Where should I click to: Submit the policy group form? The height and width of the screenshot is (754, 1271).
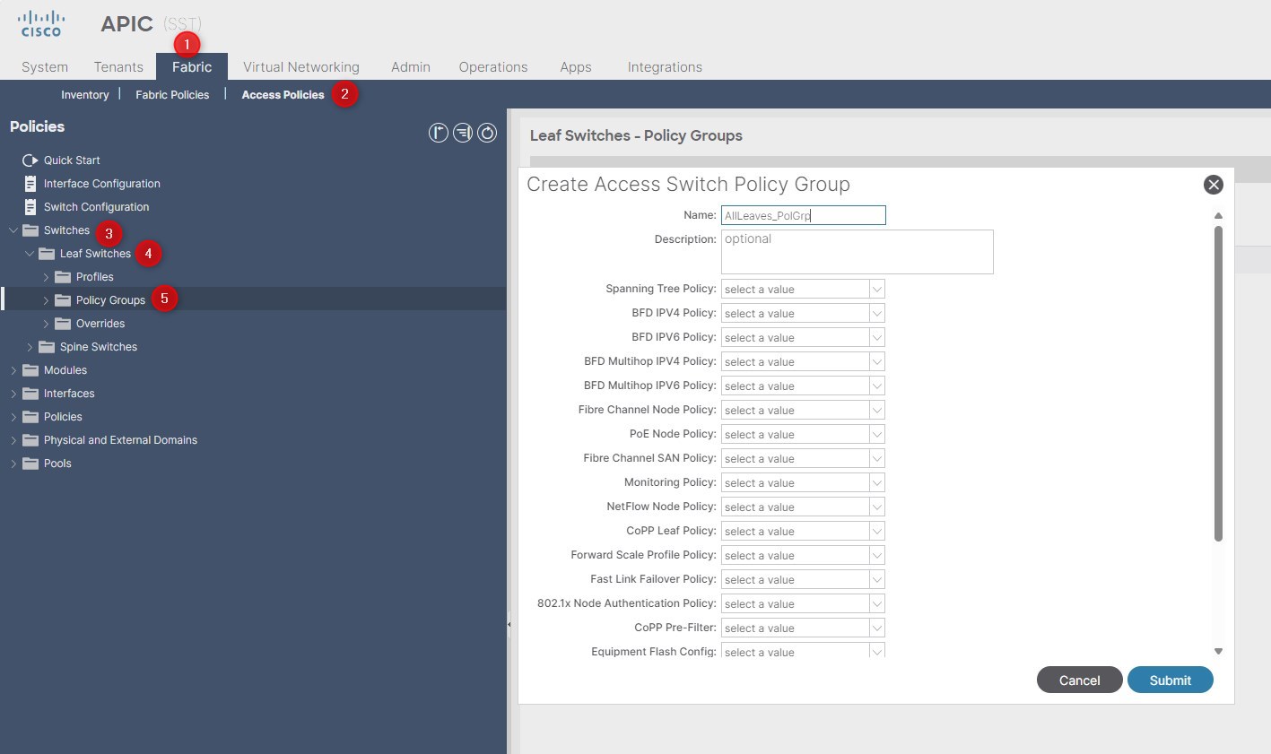click(1170, 680)
